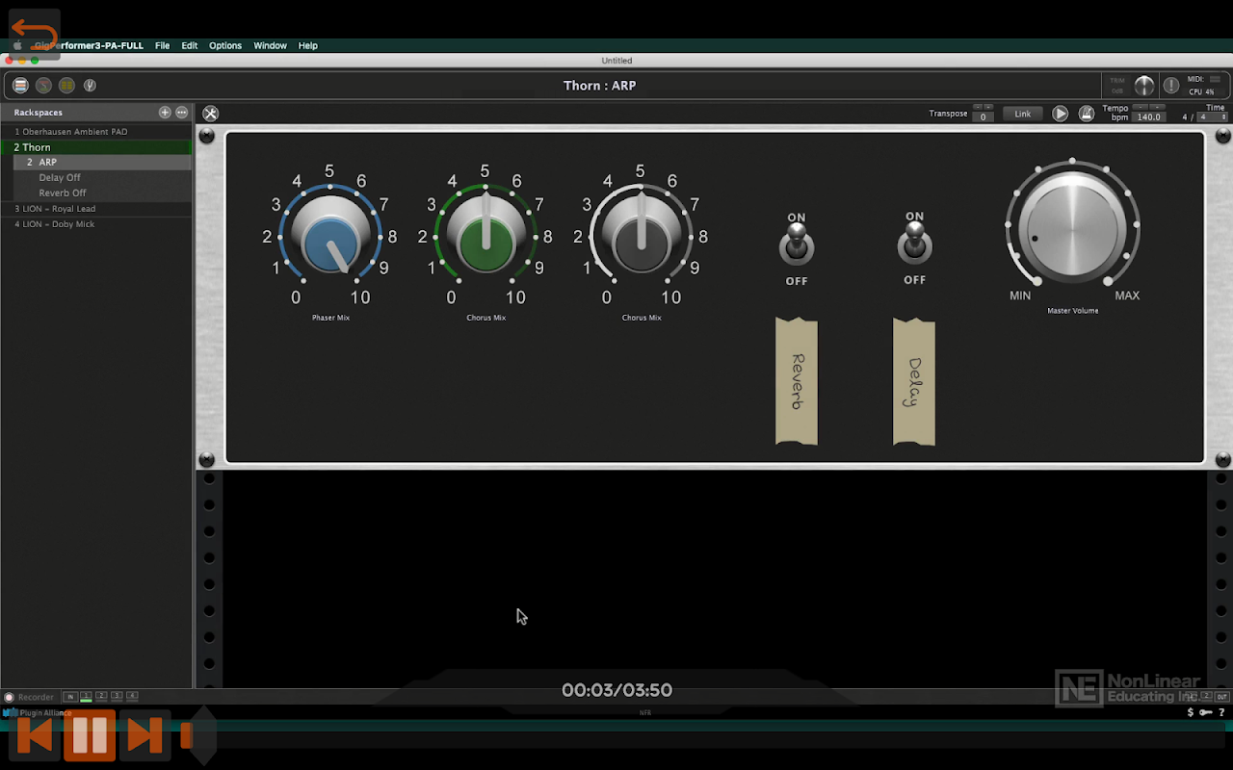Pause the video playback
Viewport: 1233px width, 770px height.
click(90, 736)
